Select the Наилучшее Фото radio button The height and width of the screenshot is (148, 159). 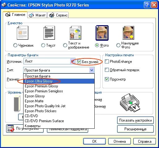(x=118, y=45)
